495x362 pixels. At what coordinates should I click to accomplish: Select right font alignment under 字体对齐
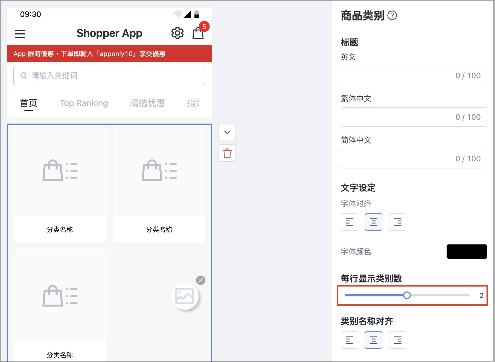click(398, 222)
